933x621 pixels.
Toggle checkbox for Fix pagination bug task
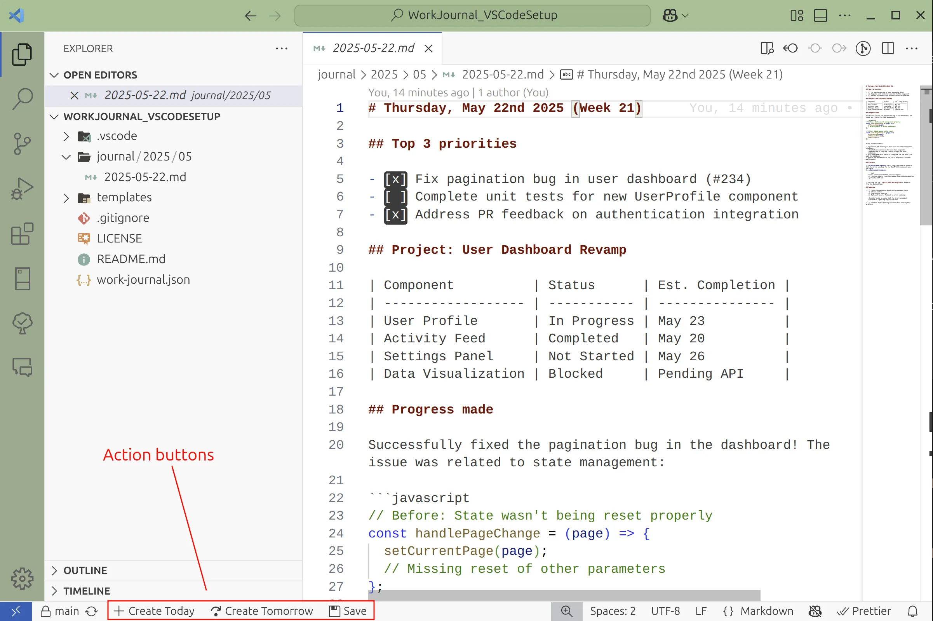pyautogui.click(x=395, y=180)
